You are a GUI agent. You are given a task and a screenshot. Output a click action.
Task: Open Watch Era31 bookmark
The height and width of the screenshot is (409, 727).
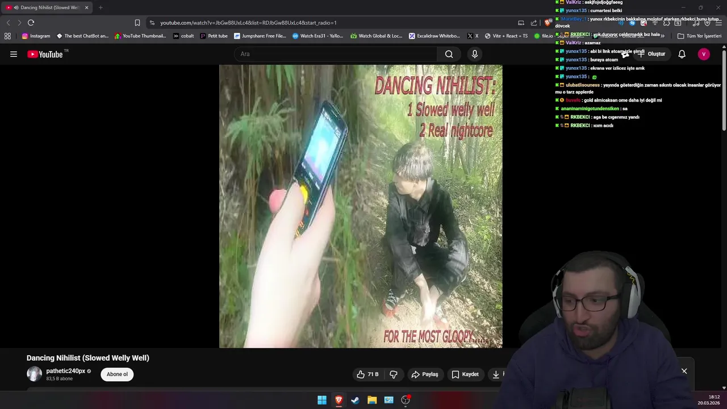coord(318,36)
